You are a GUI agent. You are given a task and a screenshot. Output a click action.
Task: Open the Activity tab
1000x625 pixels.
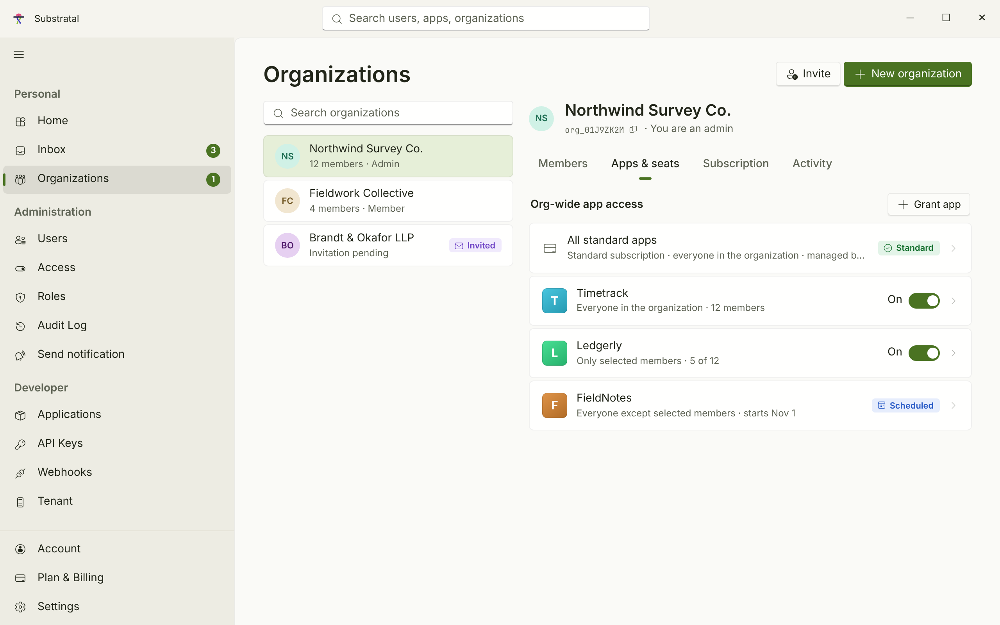coord(812,164)
